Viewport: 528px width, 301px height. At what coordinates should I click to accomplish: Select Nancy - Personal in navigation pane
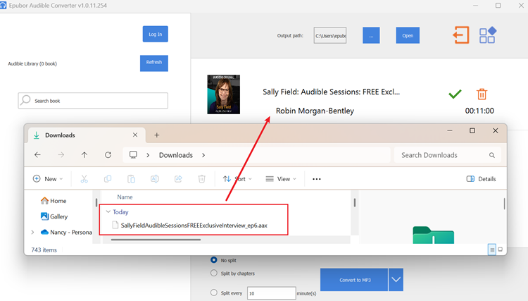[66, 232]
